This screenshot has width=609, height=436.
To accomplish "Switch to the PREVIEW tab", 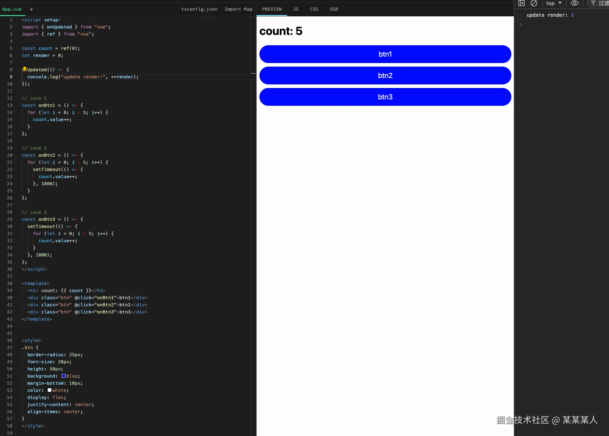I will [x=272, y=9].
